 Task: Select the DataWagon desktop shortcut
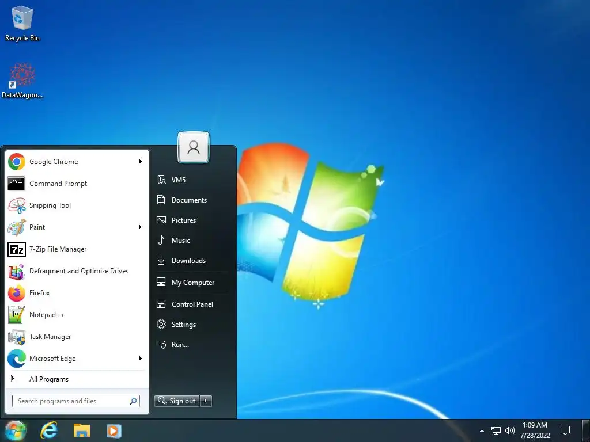pos(22,81)
